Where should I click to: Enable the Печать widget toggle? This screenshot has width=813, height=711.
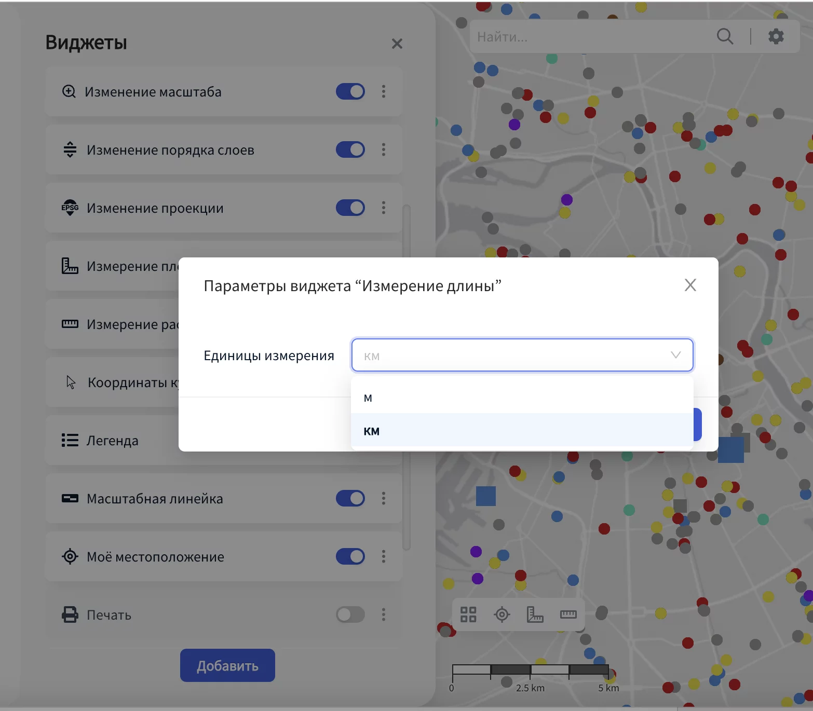pyautogui.click(x=350, y=614)
